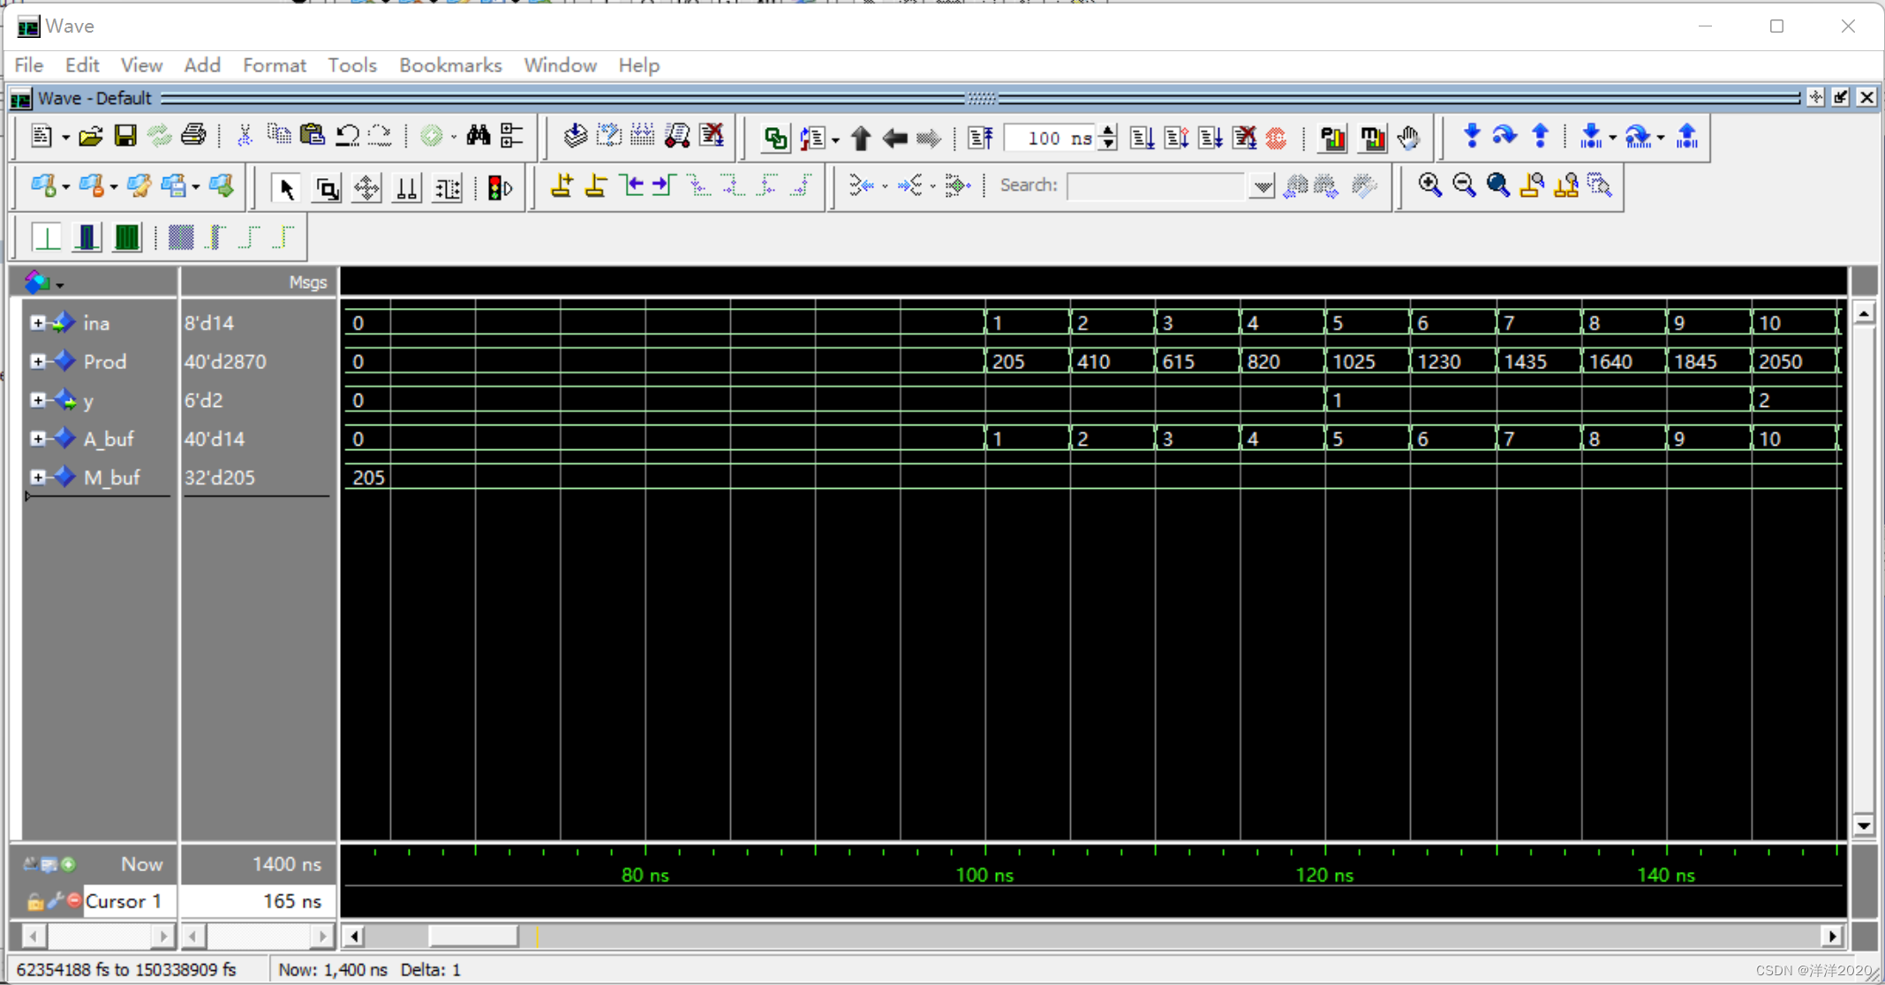Expand the ina signal tree node
This screenshot has height=985, width=1885.
[37, 323]
